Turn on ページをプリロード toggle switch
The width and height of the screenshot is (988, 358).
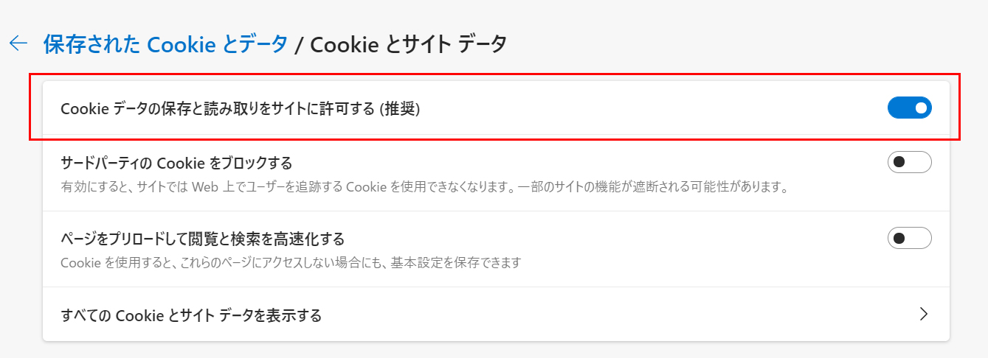click(909, 239)
